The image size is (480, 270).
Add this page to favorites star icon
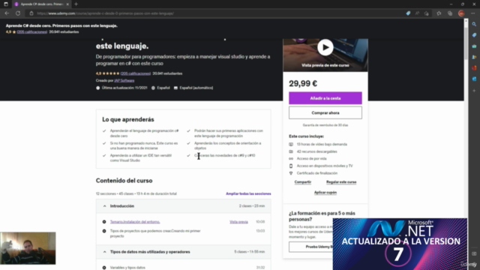[x=427, y=13]
